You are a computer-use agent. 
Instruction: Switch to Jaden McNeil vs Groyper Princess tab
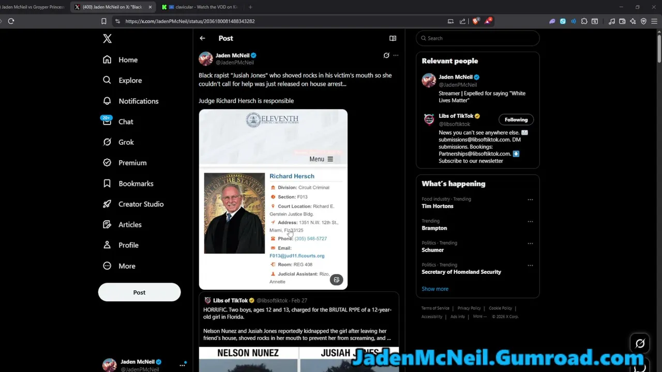coord(32,7)
